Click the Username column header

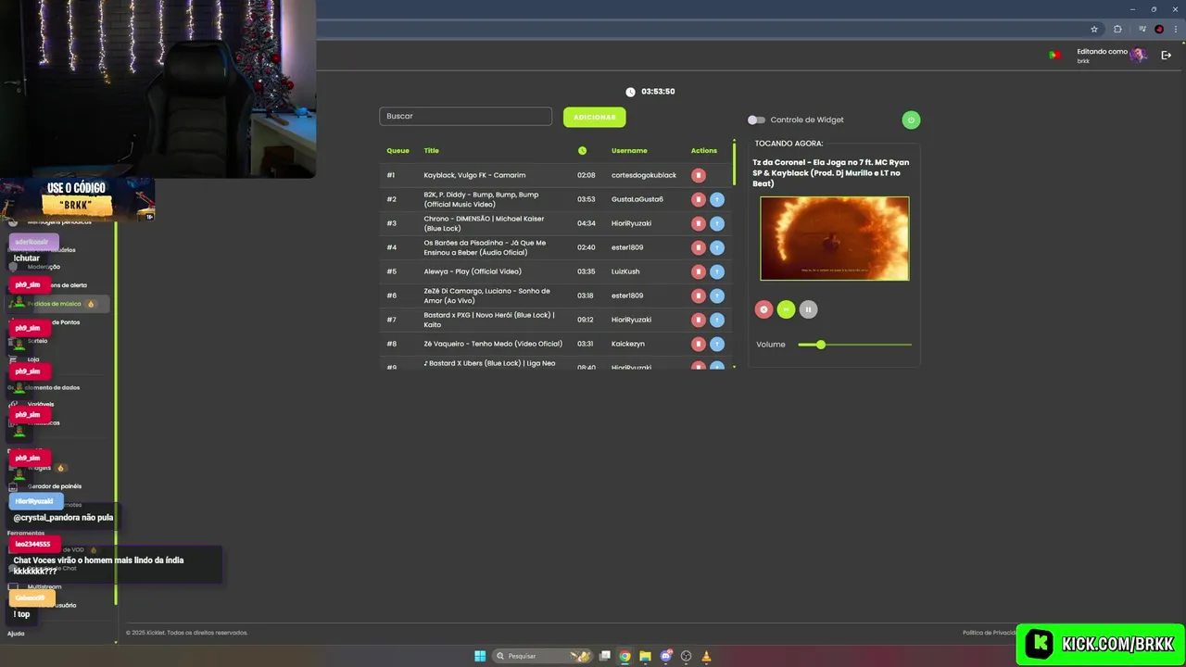tap(629, 150)
